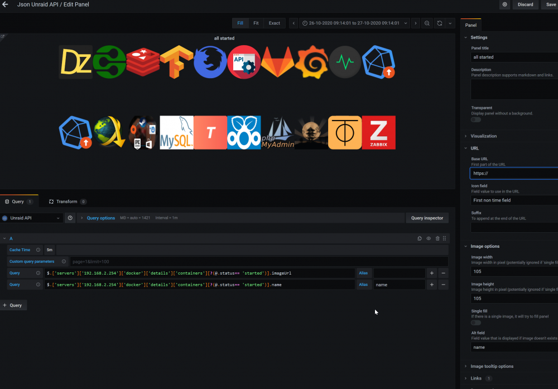Image resolution: width=558 pixels, height=389 pixels.
Task: Duplicate query A icon
Action: tap(420, 238)
